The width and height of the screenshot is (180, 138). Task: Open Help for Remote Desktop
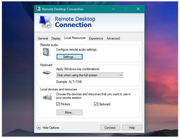pos(132,128)
